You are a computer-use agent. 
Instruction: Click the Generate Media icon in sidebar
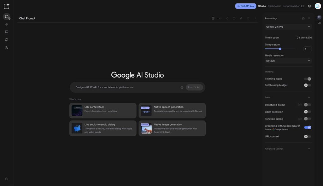(x=7, y=32)
